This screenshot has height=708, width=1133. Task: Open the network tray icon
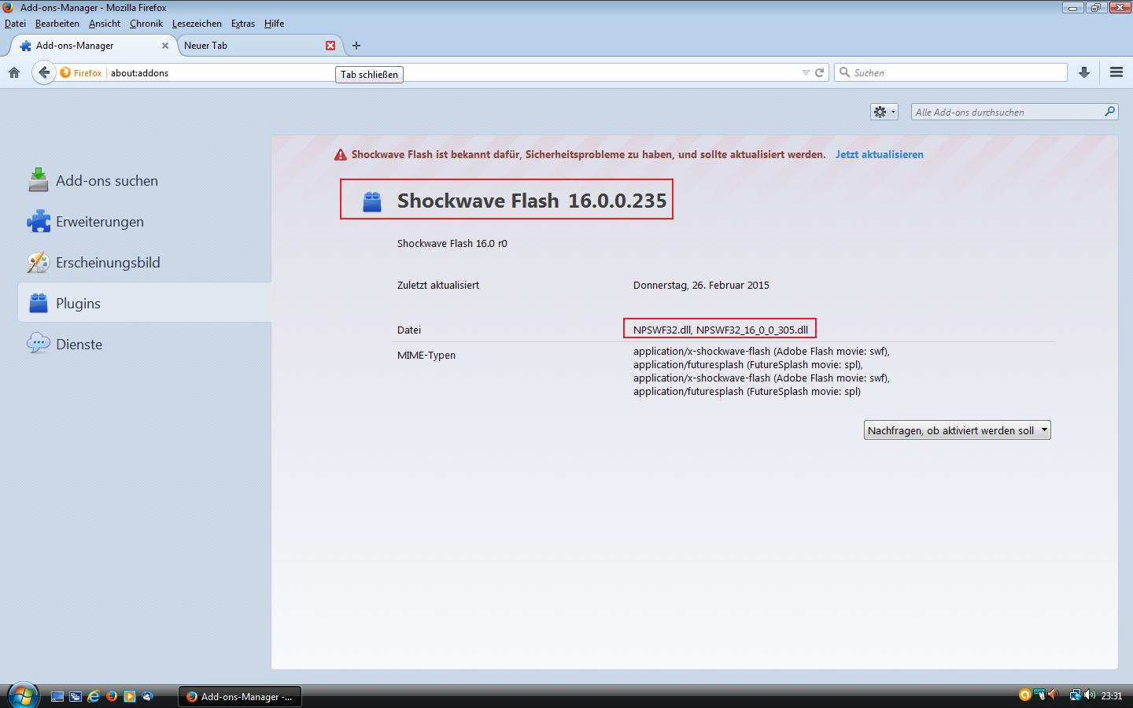pos(1075,695)
